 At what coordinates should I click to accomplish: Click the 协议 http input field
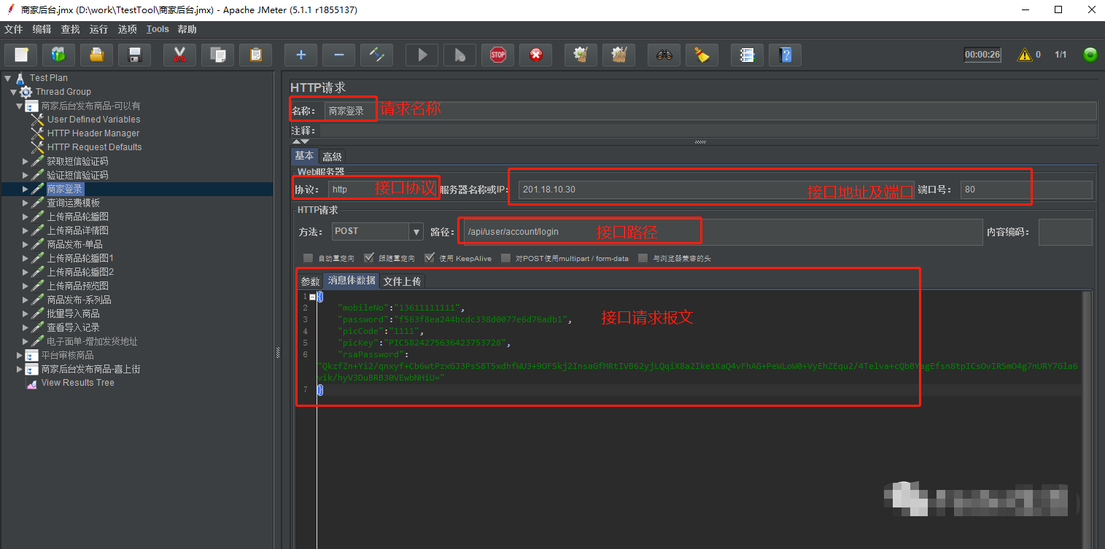point(383,190)
